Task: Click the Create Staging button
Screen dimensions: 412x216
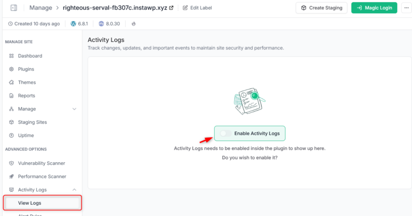Action: click(321, 8)
